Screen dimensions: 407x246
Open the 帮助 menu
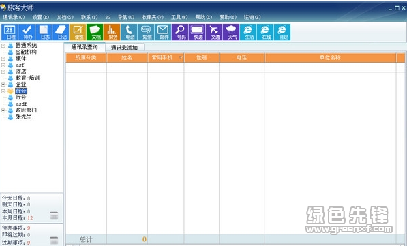coord(204,17)
